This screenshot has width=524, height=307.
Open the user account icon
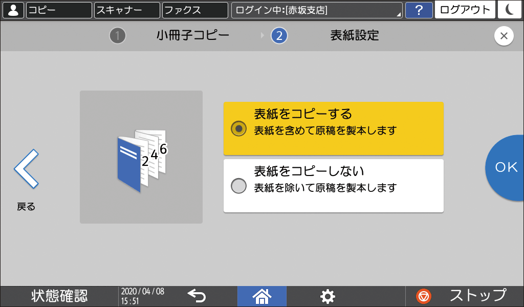click(x=13, y=10)
